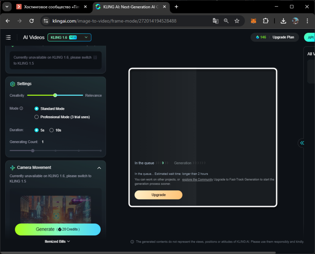Choose the 5s duration option
This screenshot has height=254, width=315.
point(36,130)
